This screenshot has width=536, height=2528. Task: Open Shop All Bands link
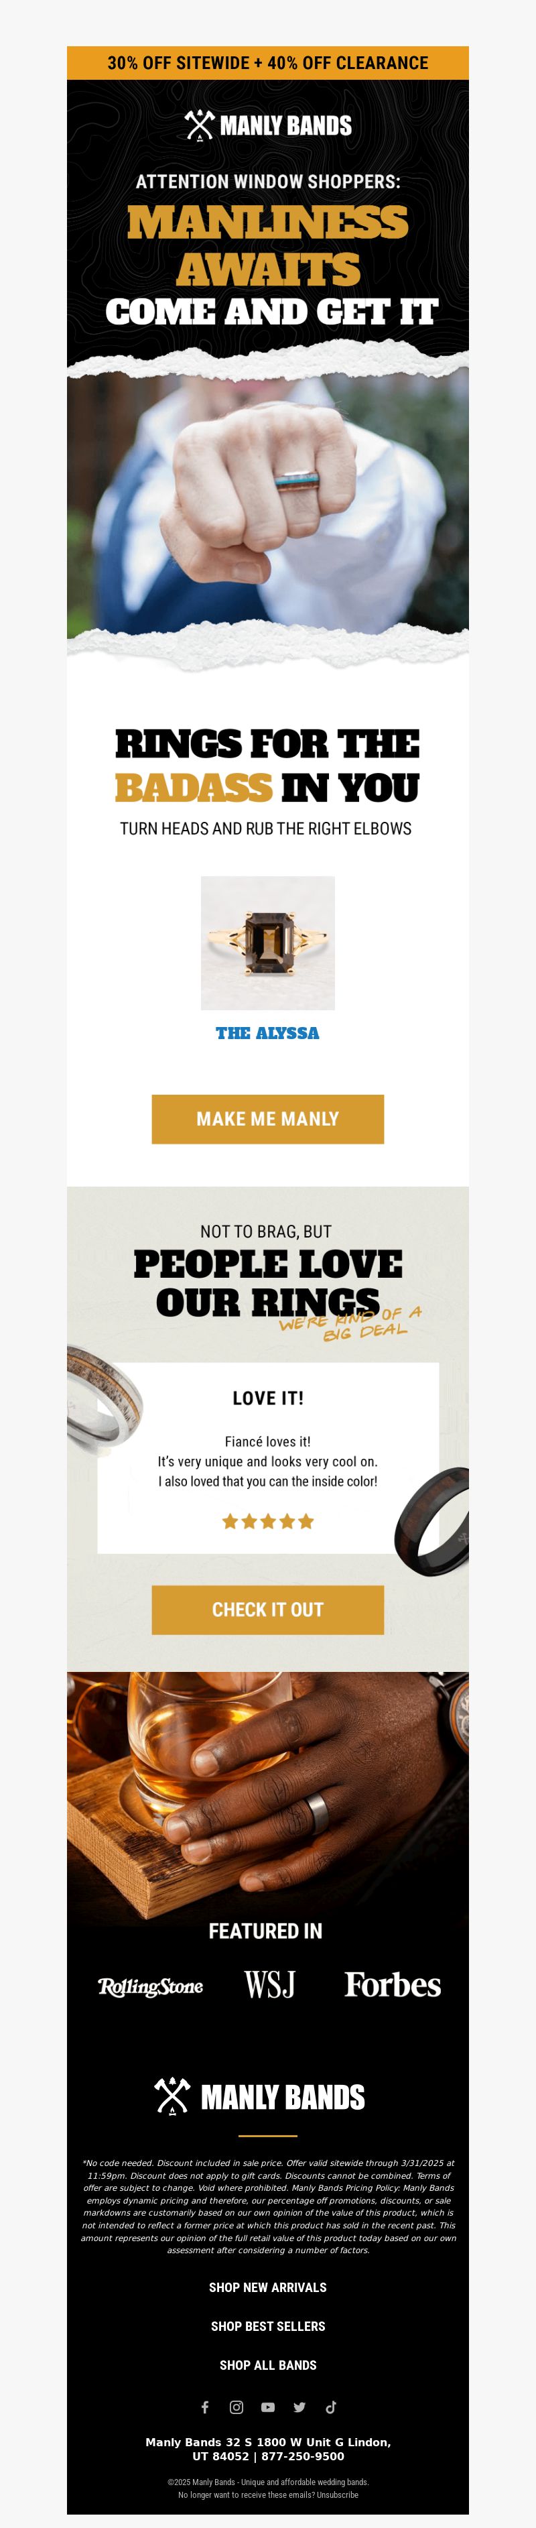[x=268, y=2365]
